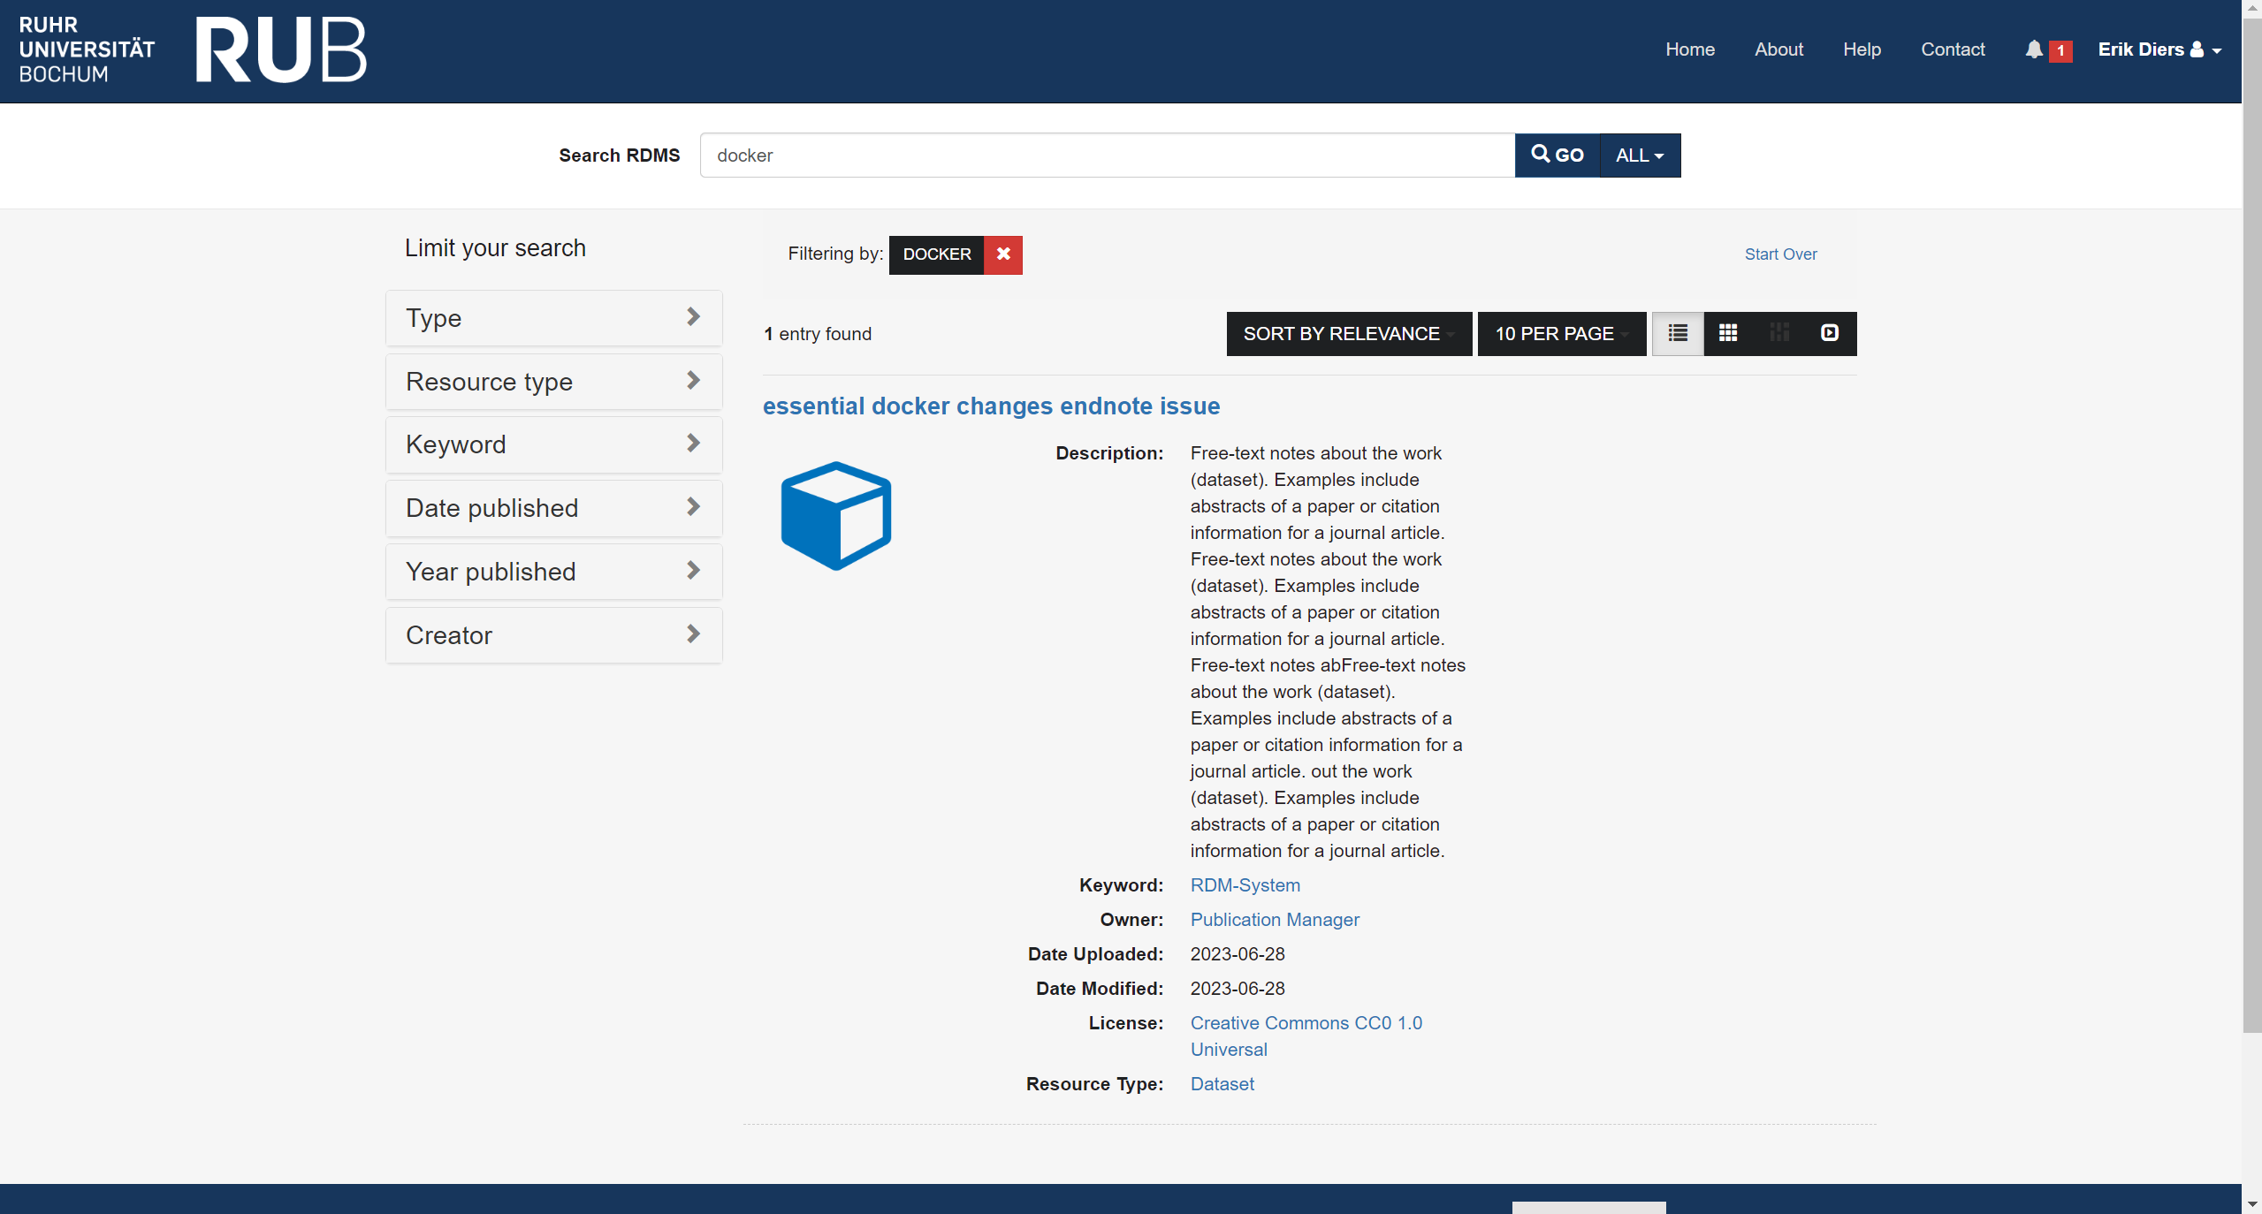Viewport: 2262px width, 1214px height.
Task: Open essential docker changes endnote issue
Action: tap(991, 406)
